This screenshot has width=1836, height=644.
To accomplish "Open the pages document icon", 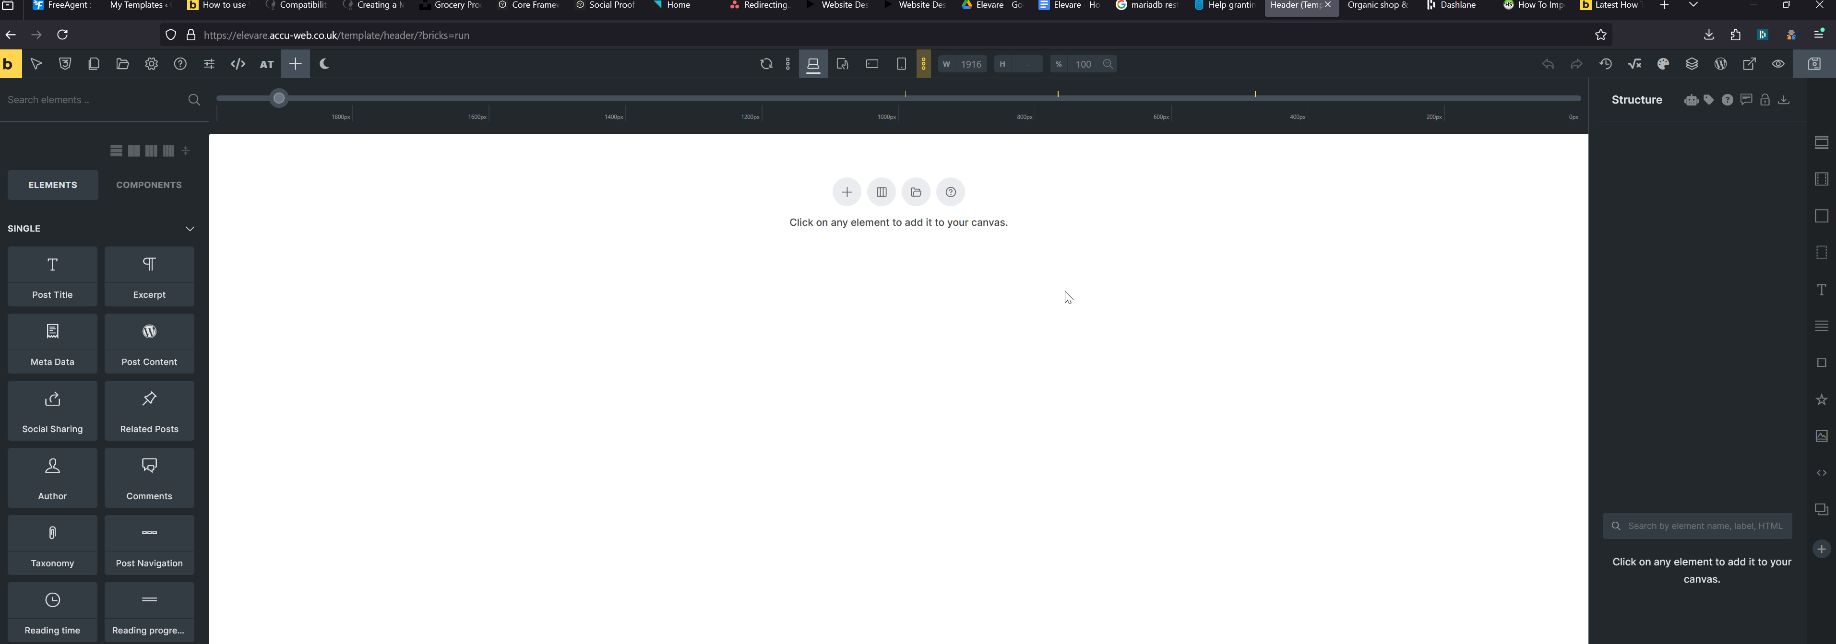I will coord(94,64).
